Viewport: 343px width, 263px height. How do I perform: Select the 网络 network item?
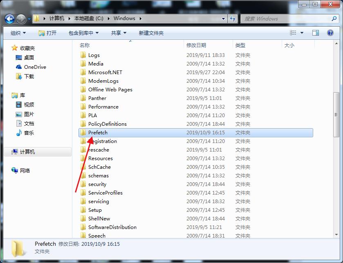25,170
